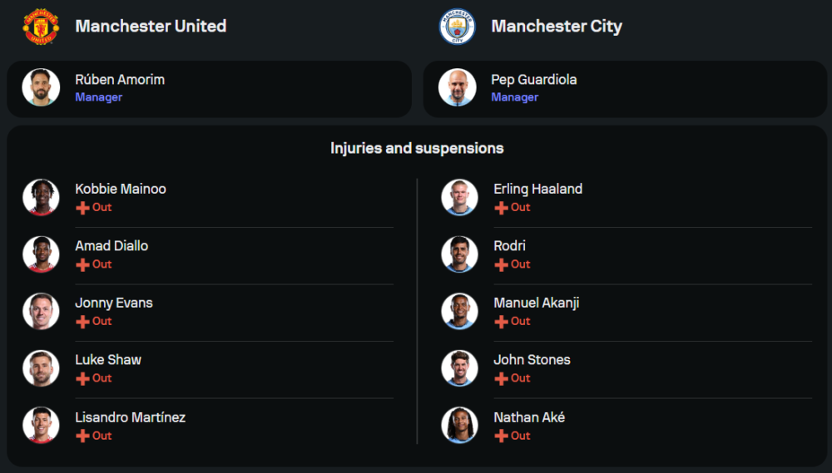Screen dimensions: 832x473
Task: Click Erling Haaland's player avatar
Action: [459, 197]
